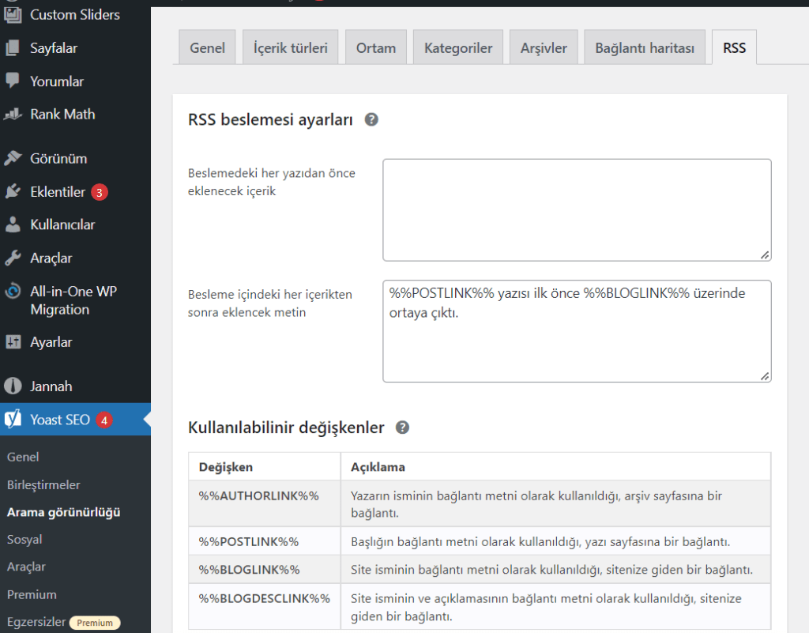Click the Yorumlar speech bubble icon
This screenshot has height=633, width=809.
click(x=13, y=81)
